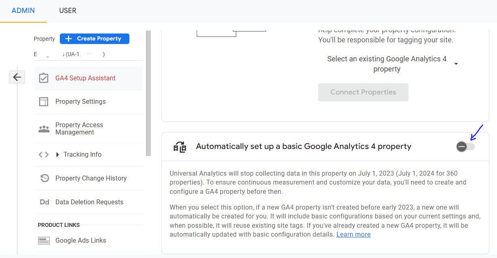
Task: Open the existing Google Analytics 4 property dropdown
Action: (x=456, y=63)
